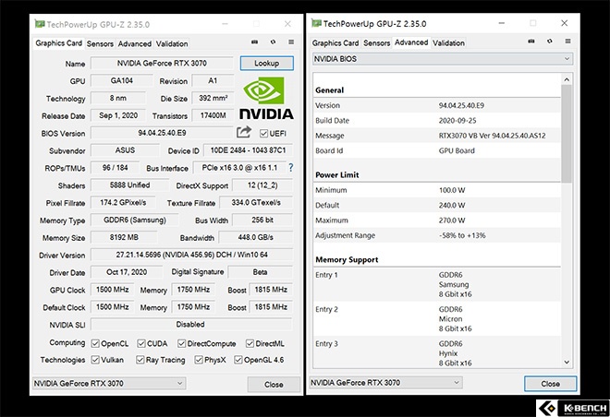Viewport: 610px width, 417px height.
Task: Toggle the Vulkan checkbox
Action: [x=95, y=360]
